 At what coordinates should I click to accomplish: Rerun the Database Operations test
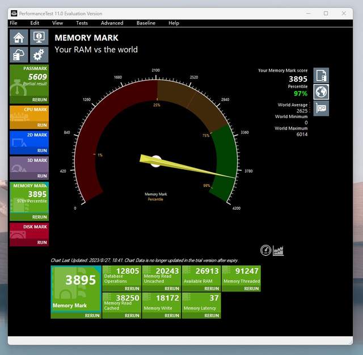pos(121,289)
